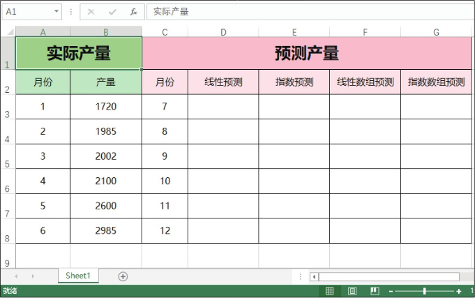Click the merged cell 实际产量
475x298 pixels.
click(x=79, y=53)
